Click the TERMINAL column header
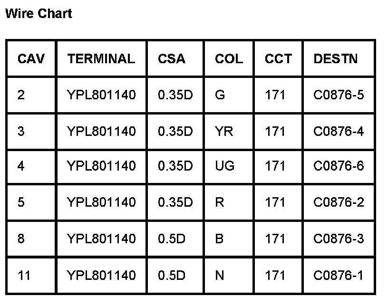Screen dimensions: 388x306 click(101, 59)
